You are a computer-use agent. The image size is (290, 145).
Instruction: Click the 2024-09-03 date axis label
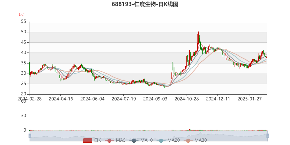pyautogui.click(x=155, y=99)
